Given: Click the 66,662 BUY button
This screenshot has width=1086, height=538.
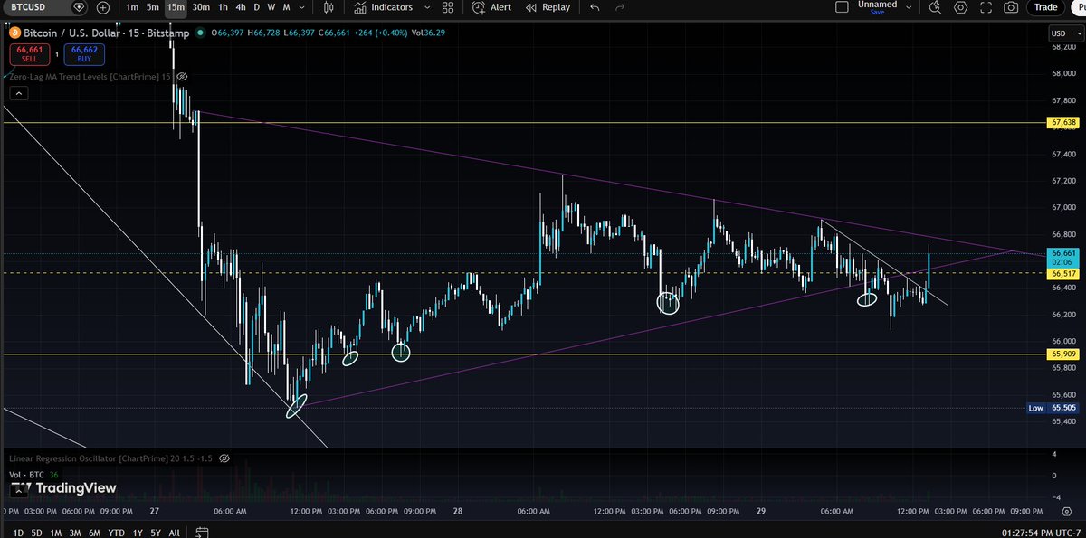Looking at the screenshot, I should coord(83,53).
